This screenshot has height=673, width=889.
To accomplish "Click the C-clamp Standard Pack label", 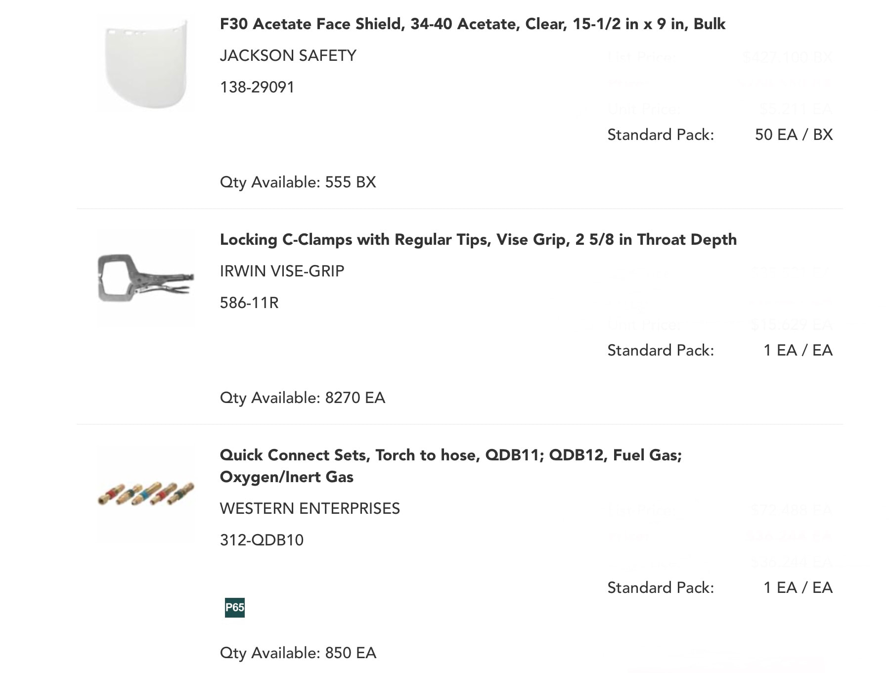I will tap(661, 350).
